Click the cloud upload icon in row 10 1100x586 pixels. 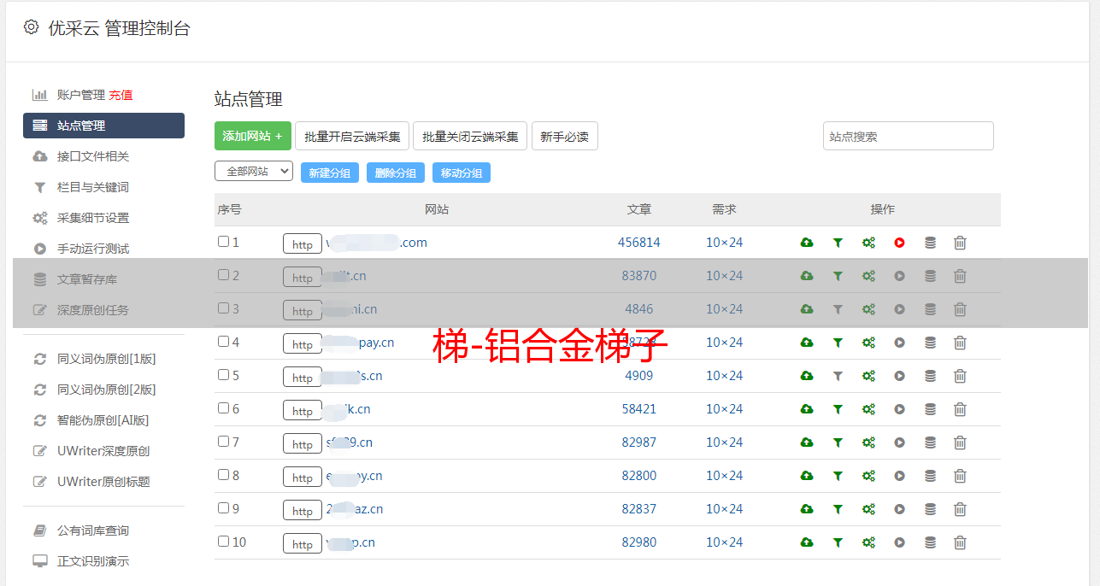807,542
